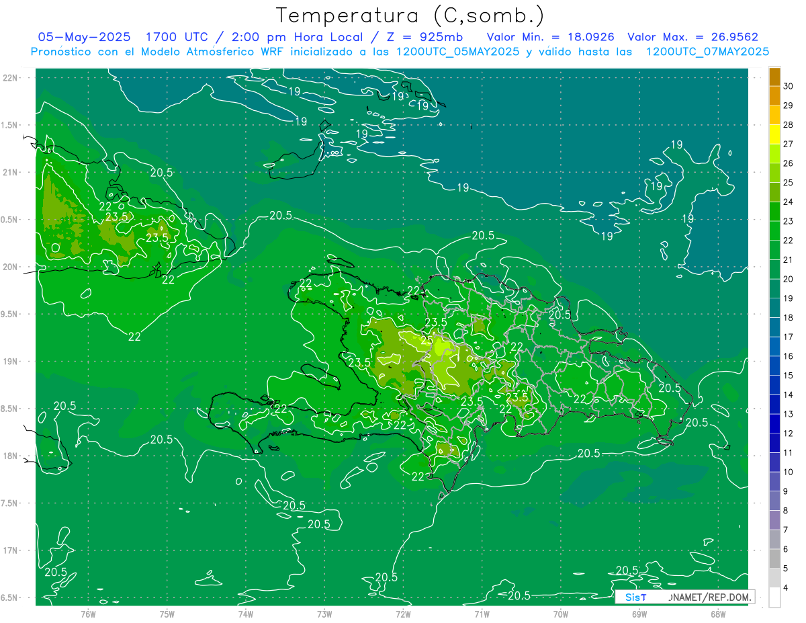This screenshot has width=806, height=623.
Task: Click the yellow swatch between 27 and 28
Action: pyautogui.click(x=774, y=134)
